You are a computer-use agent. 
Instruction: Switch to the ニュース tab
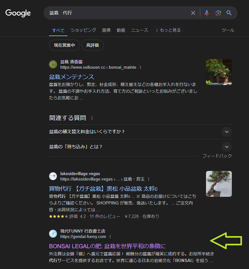pos(139,30)
